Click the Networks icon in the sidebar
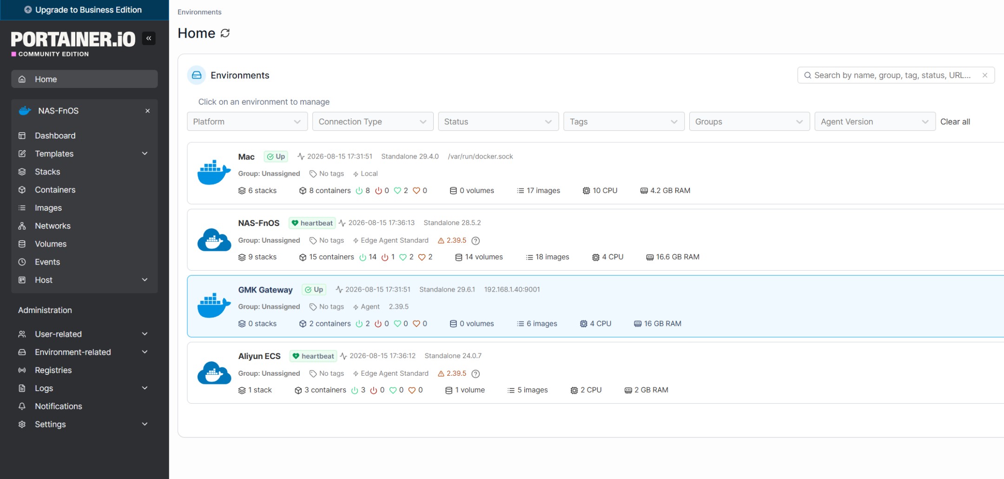Screen dimensions: 1004x479 tap(22, 226)
